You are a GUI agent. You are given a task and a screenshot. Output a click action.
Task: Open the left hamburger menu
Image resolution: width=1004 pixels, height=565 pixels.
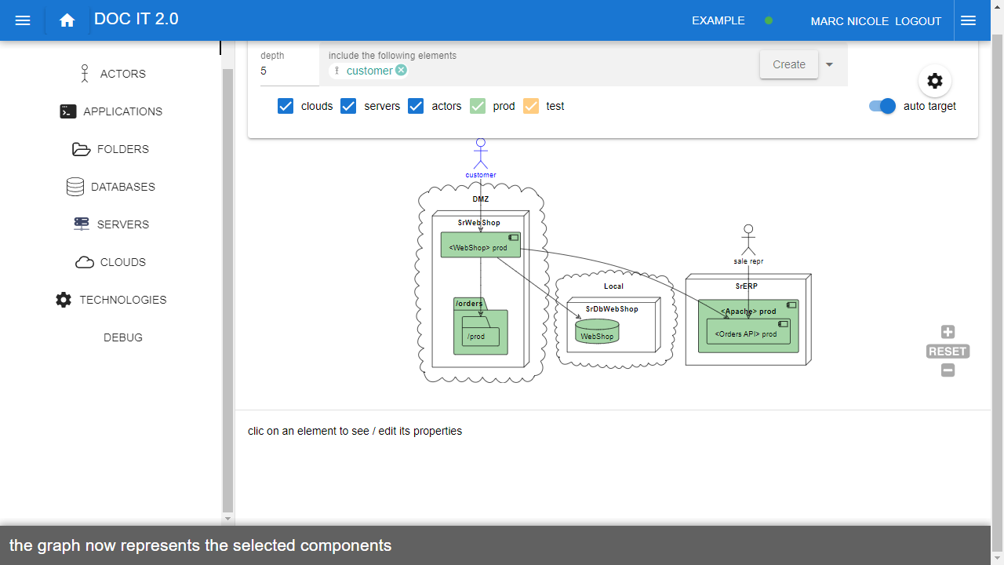click(23, 20)
